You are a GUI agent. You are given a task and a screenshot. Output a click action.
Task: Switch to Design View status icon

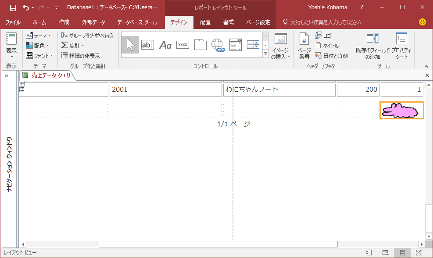pyautogui.click(x=419, y=252)
